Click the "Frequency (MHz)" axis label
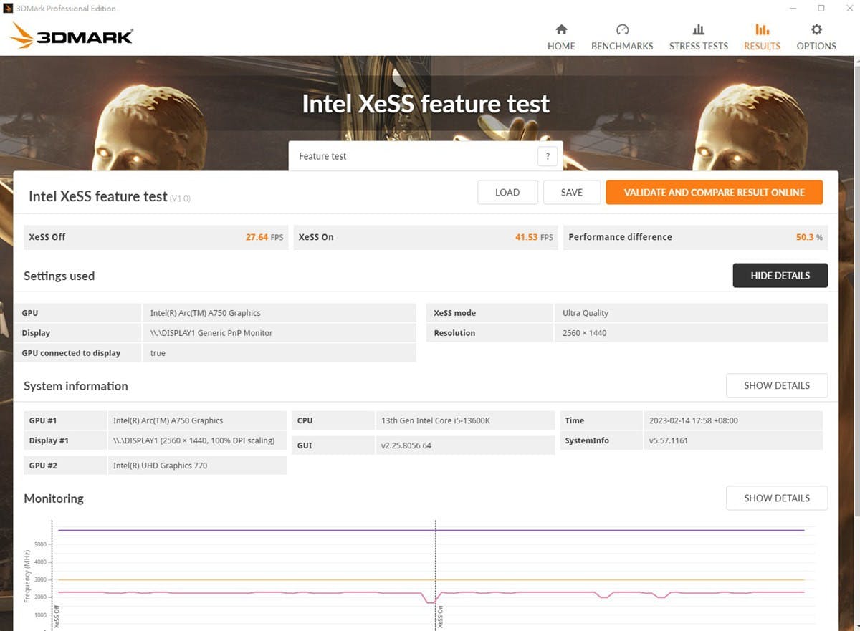Screen dimensions: 860x631 27,577
